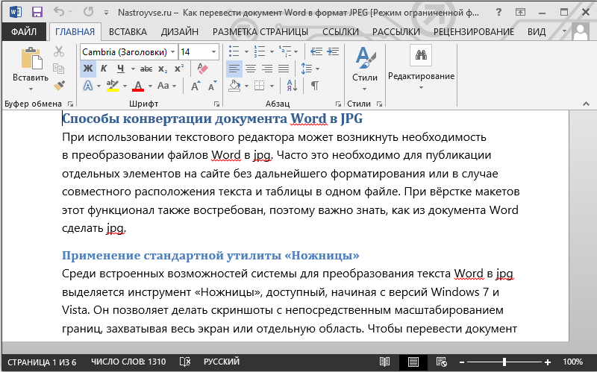Switch to the РЕЦЕНЗИРОВАНИЕ tab

pos(474,32)
